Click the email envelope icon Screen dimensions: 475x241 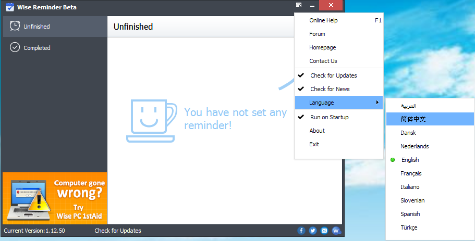point(324,231)
